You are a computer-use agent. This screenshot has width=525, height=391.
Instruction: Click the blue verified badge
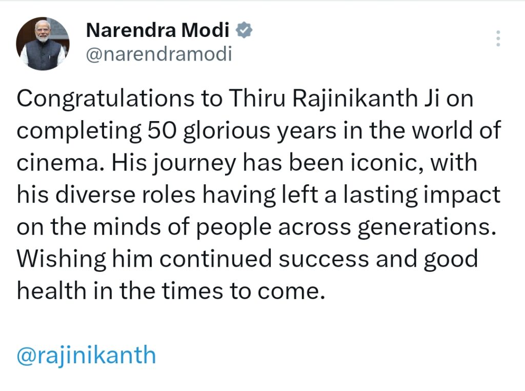tap(244, 31)
